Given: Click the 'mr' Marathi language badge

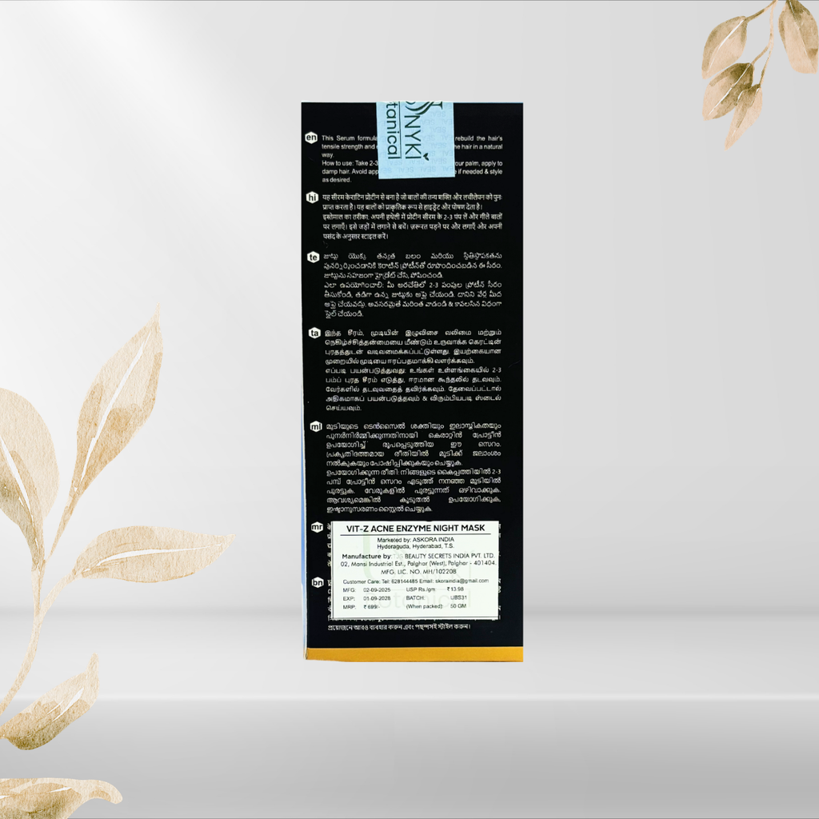Looking at the screenshot, I should pos(317,527).
